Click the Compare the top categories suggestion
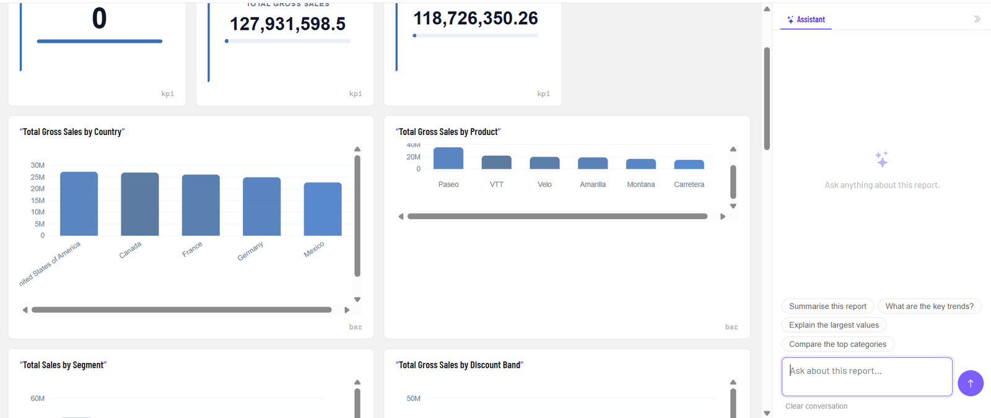 click(x=837, y=344)
